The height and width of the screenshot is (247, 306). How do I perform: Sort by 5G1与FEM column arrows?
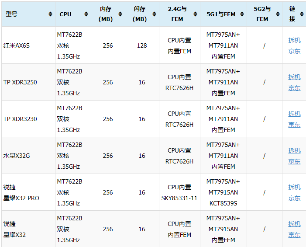coord(242,14)
